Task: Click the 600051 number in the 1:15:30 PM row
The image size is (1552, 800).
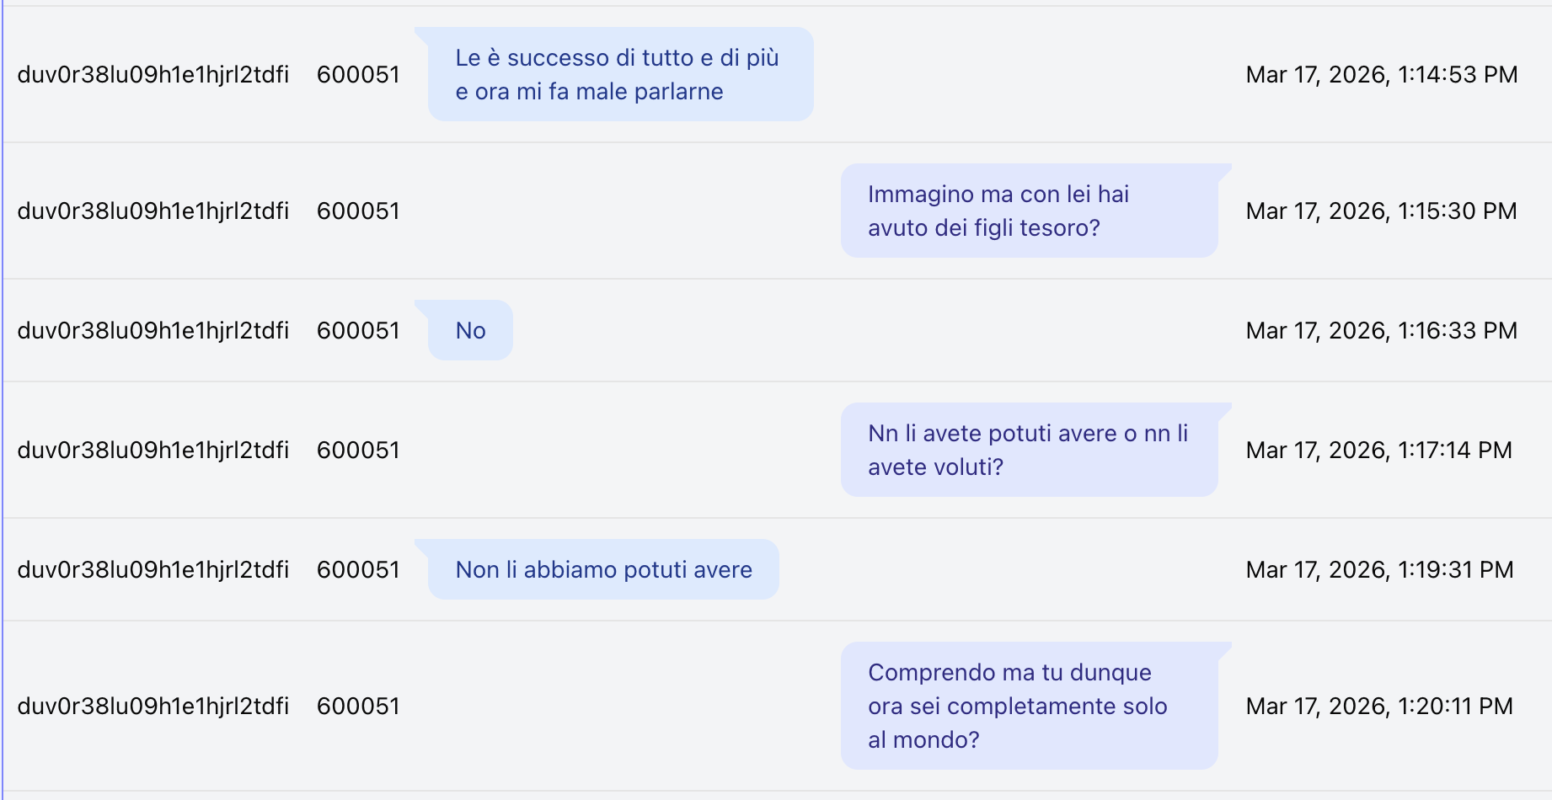Action: click(358, 211)
